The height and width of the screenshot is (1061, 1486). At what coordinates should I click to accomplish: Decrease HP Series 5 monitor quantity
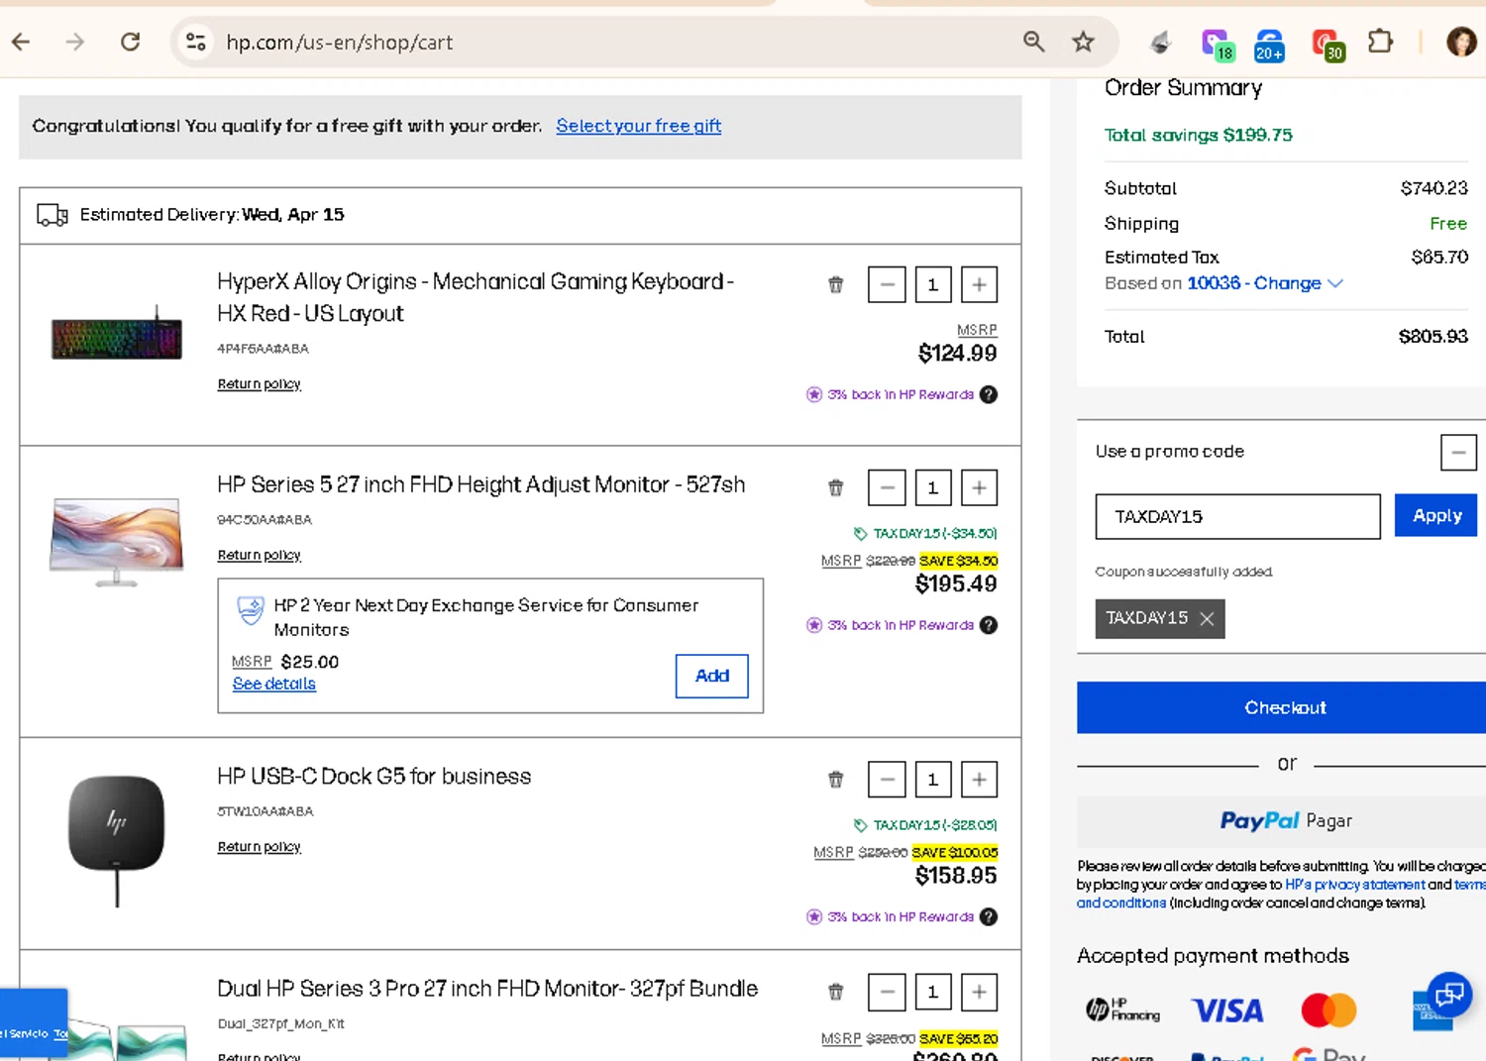[x=887, y=487]
